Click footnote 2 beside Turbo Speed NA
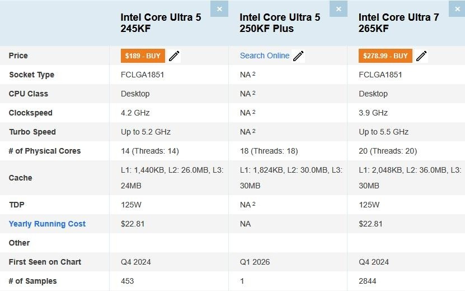This screenshot has width=465, height=291. tap(254, 131)
